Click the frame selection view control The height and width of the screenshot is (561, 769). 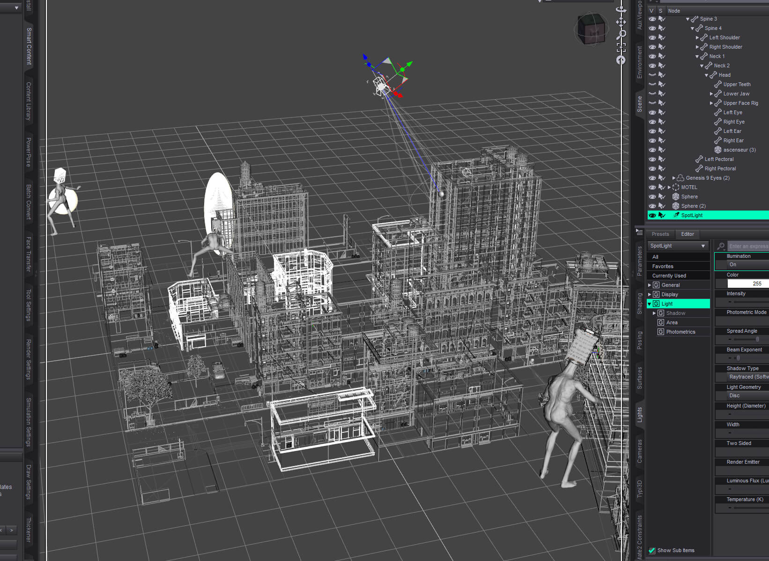coord(621,47)
